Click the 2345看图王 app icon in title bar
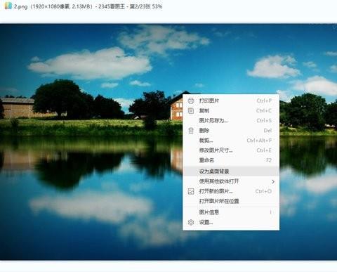Viewport: 337px width, 272px height. coord(8,6)
